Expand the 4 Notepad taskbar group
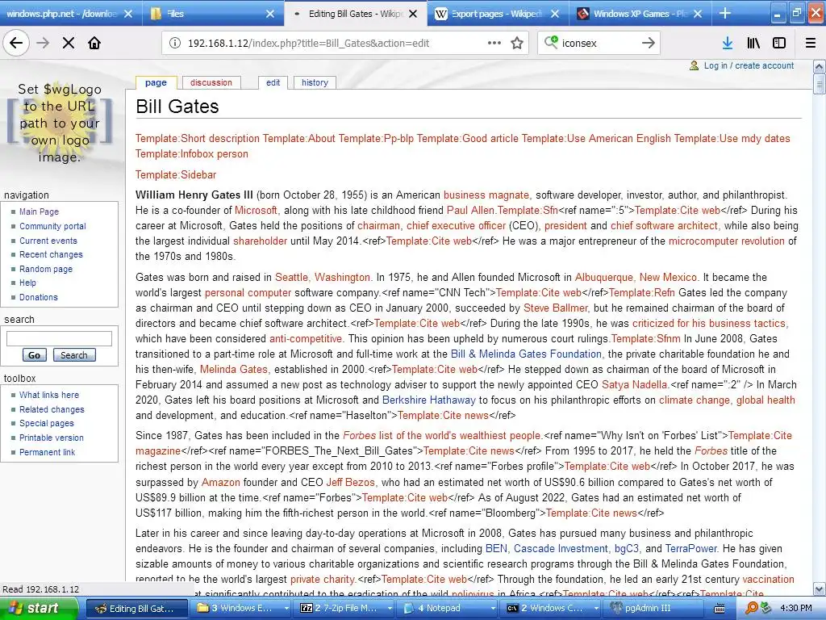 [x=448, y=608]
